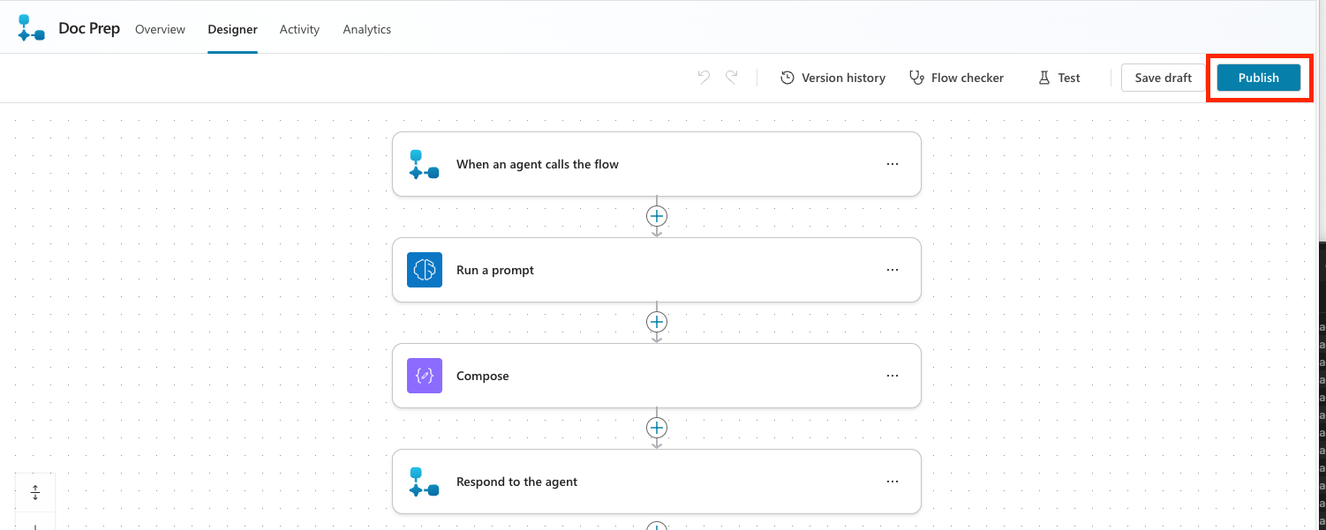1326x530 pixels.
Task: Add step between Run a prompt and Compose
Action: click(x=657, y=322)
